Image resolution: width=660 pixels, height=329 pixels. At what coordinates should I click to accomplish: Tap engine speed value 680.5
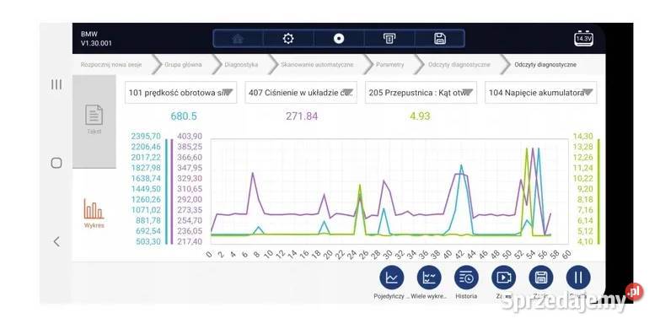[184, 116]
